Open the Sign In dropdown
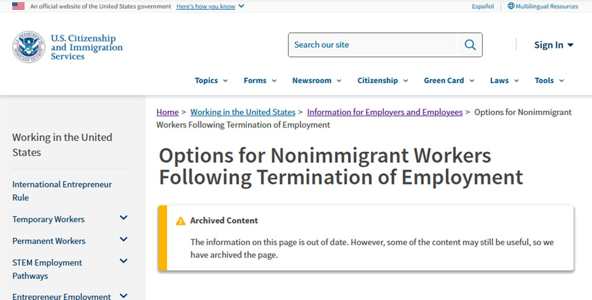Viewport: 592px width, 300px height. pyautogui.click(x=553, y=45)
